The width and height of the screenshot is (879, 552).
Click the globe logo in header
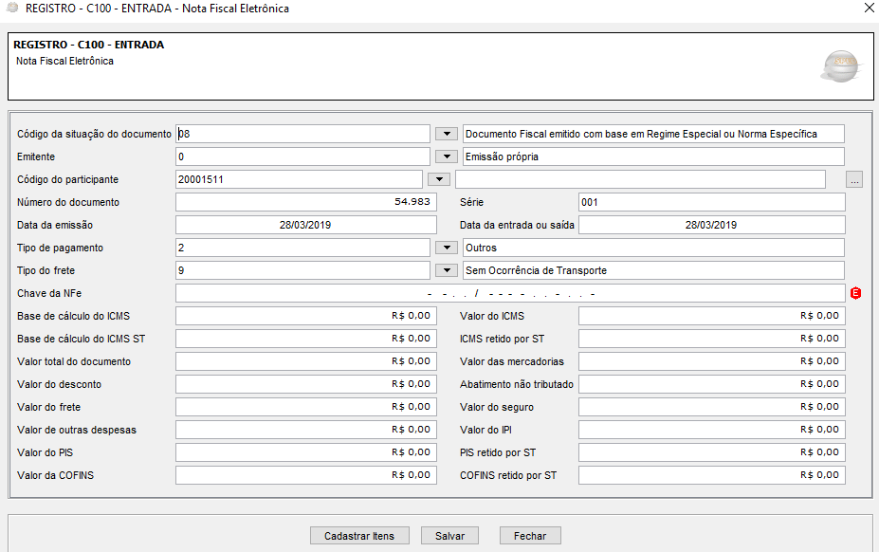(840, 66)
